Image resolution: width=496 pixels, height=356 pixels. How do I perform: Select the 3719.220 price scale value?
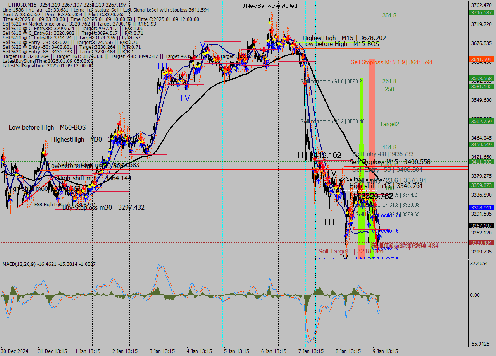coord(482,24)
